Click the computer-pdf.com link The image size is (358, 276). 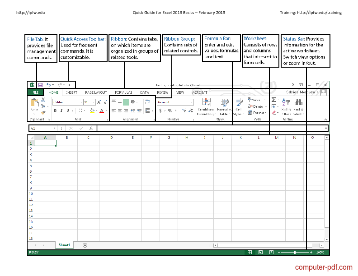(x=324, y=267)
